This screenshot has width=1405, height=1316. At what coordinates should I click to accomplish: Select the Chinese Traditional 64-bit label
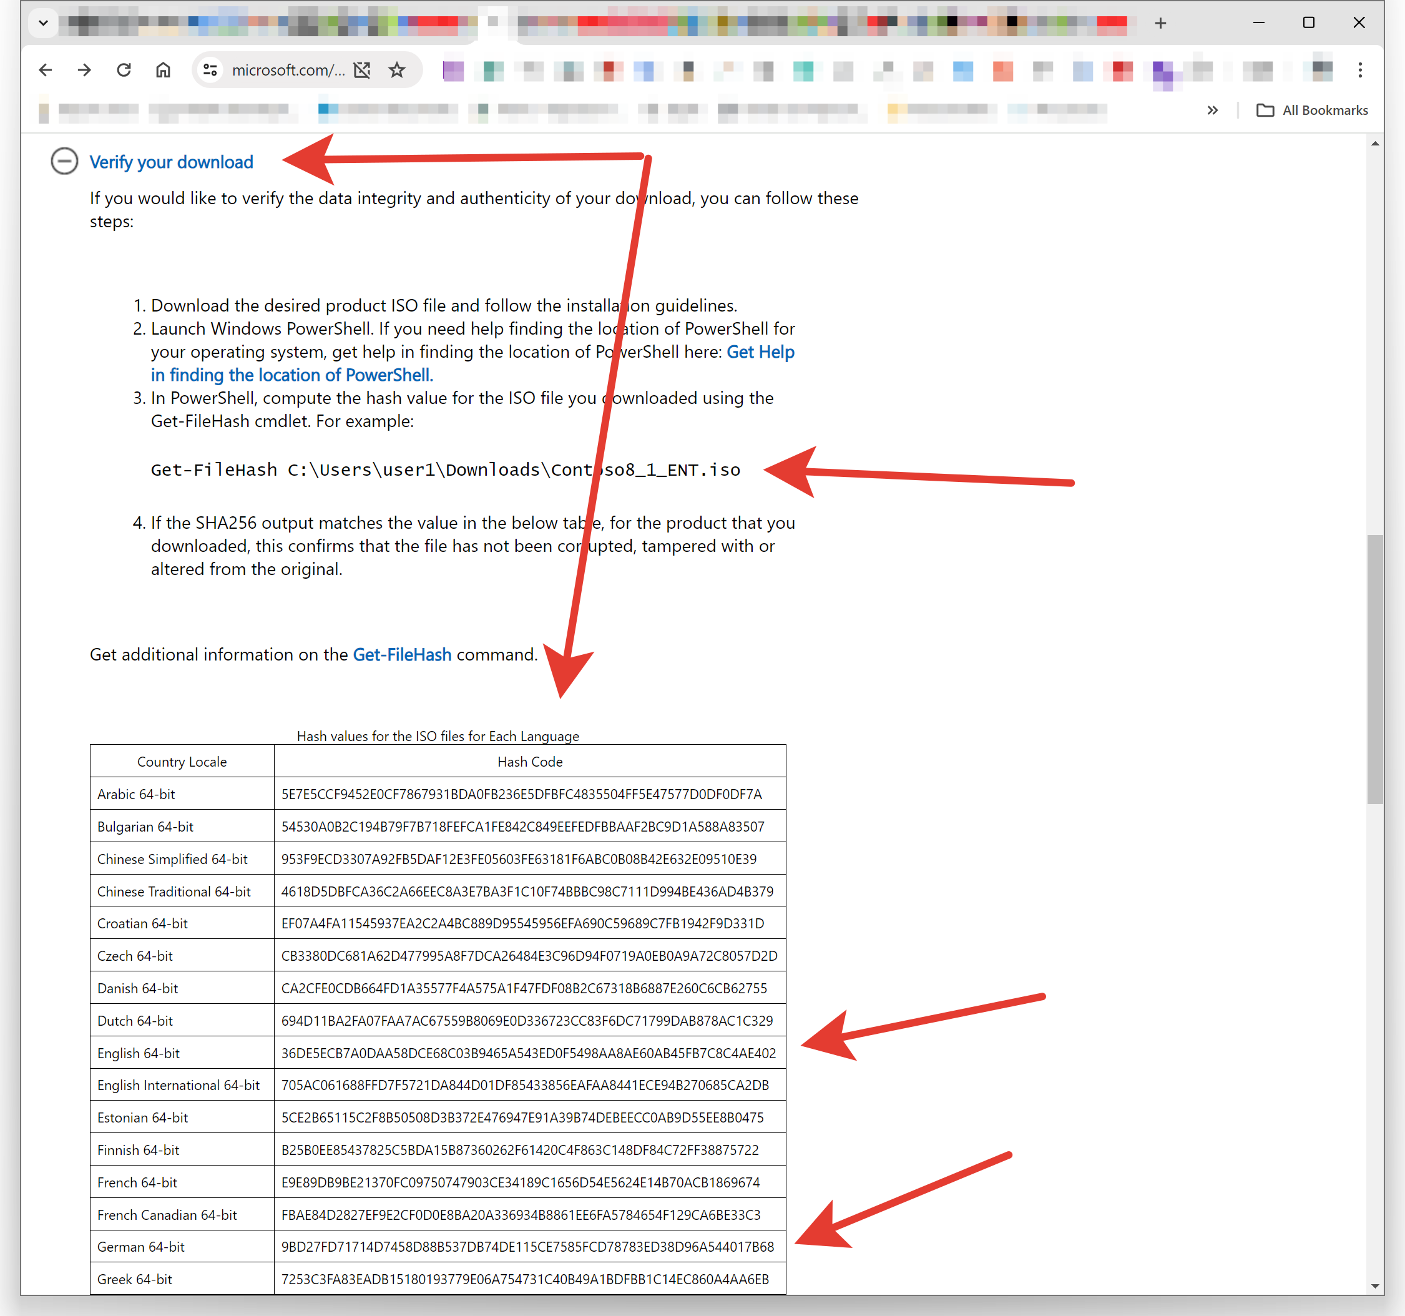(x=174, y=891)
